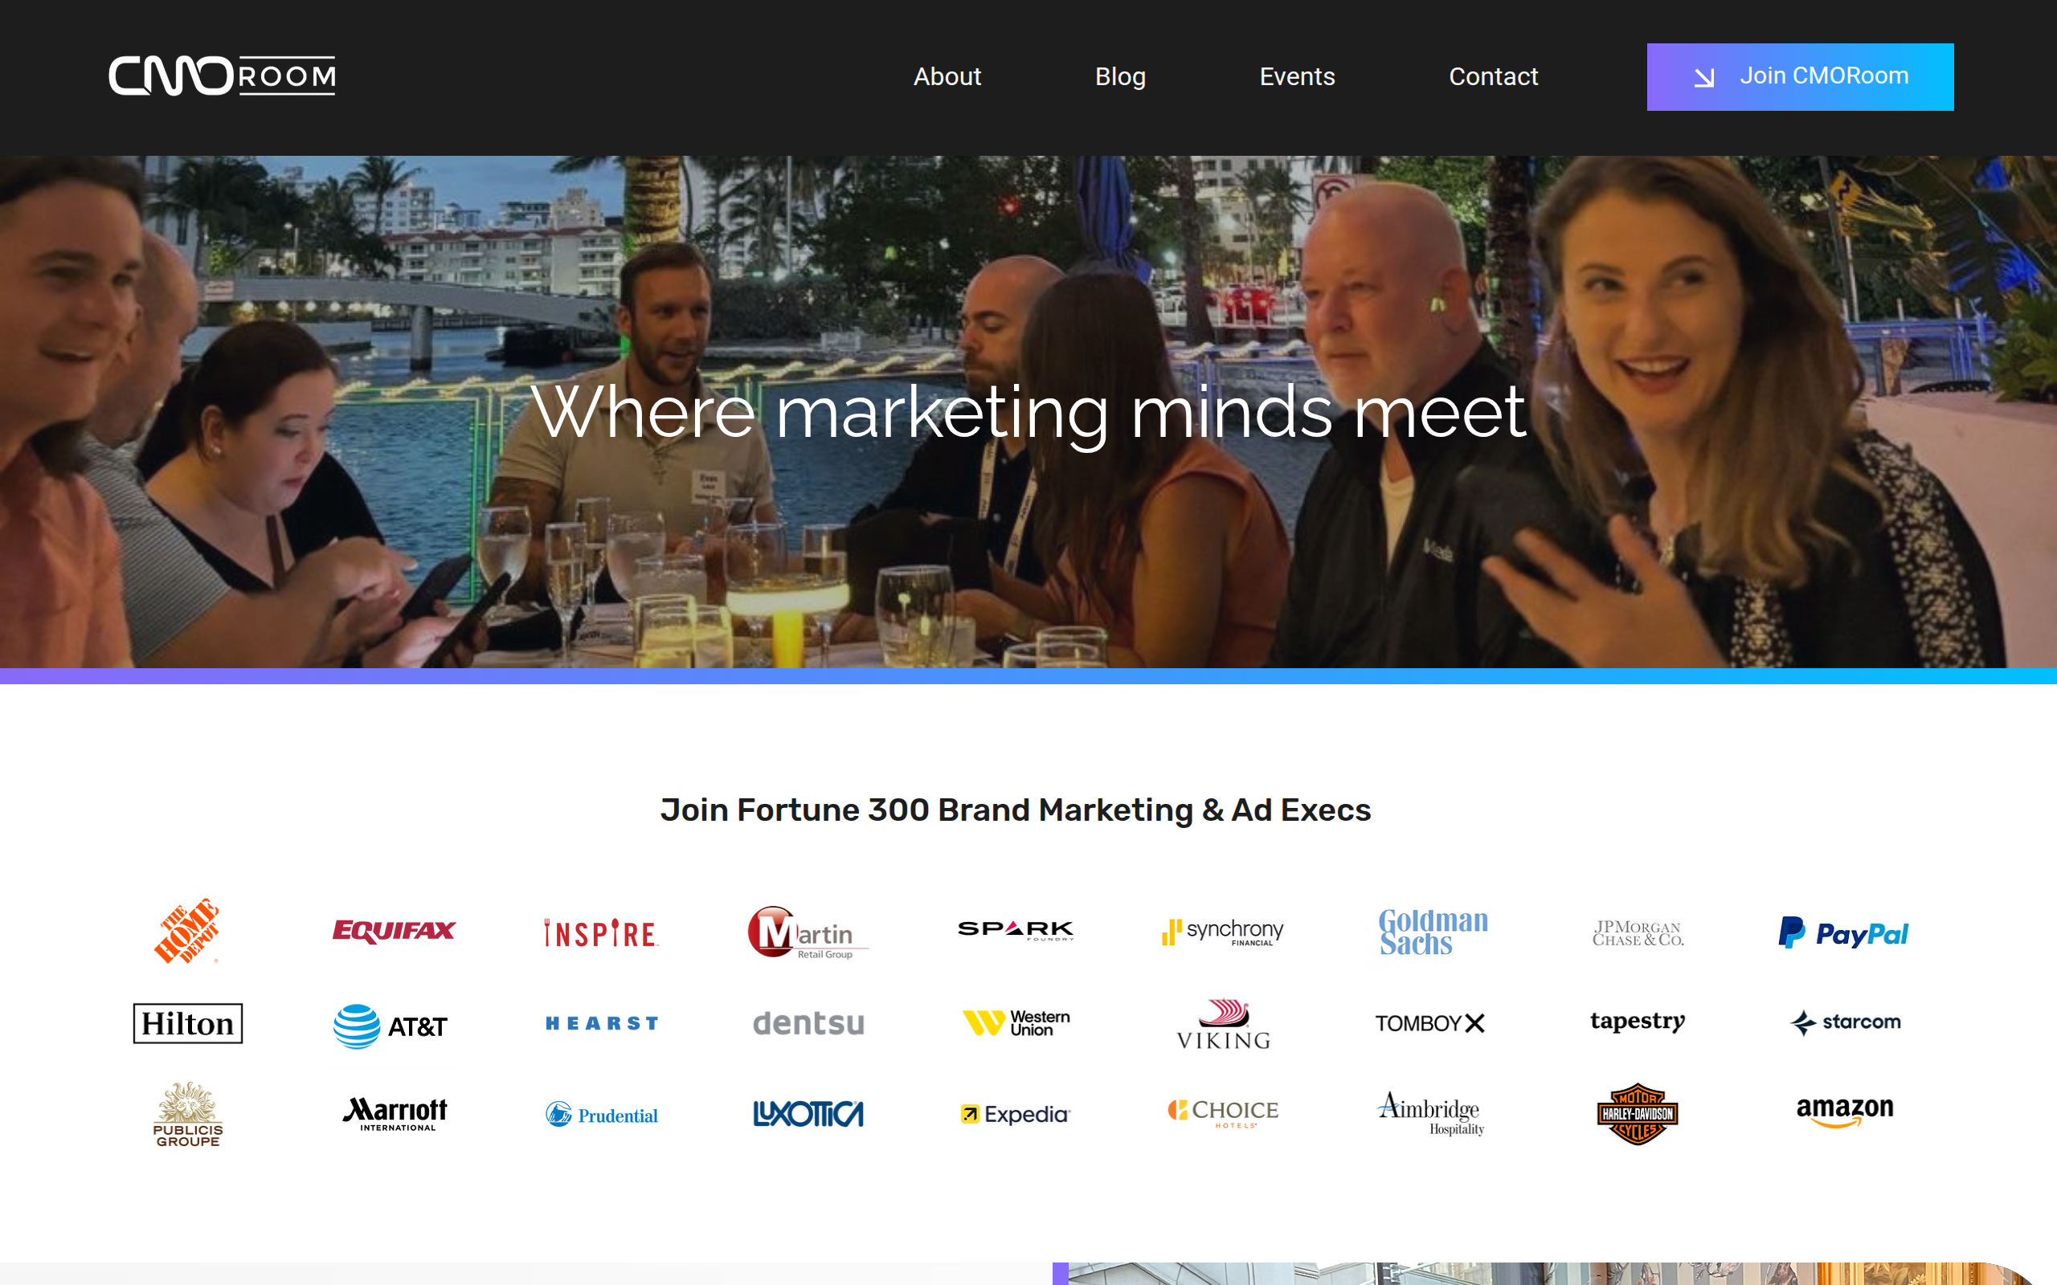Click the Prudential logo
This screenshot has width=2057, height=1285.
click(x=601, y=1114)
